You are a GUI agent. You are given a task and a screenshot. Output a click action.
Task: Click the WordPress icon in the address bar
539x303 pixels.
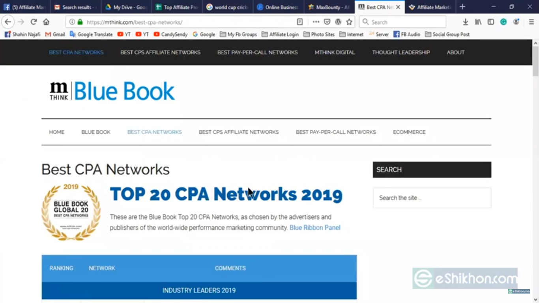tap(338, 22)
